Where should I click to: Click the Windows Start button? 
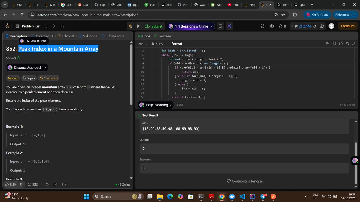click(x=86, y=196)
